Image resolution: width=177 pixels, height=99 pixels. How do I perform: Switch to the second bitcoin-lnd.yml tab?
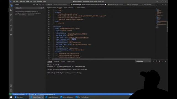tap(117, 5)
